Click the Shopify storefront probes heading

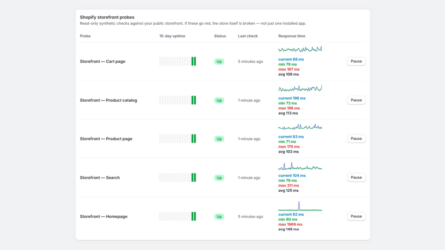click(107, 17)
